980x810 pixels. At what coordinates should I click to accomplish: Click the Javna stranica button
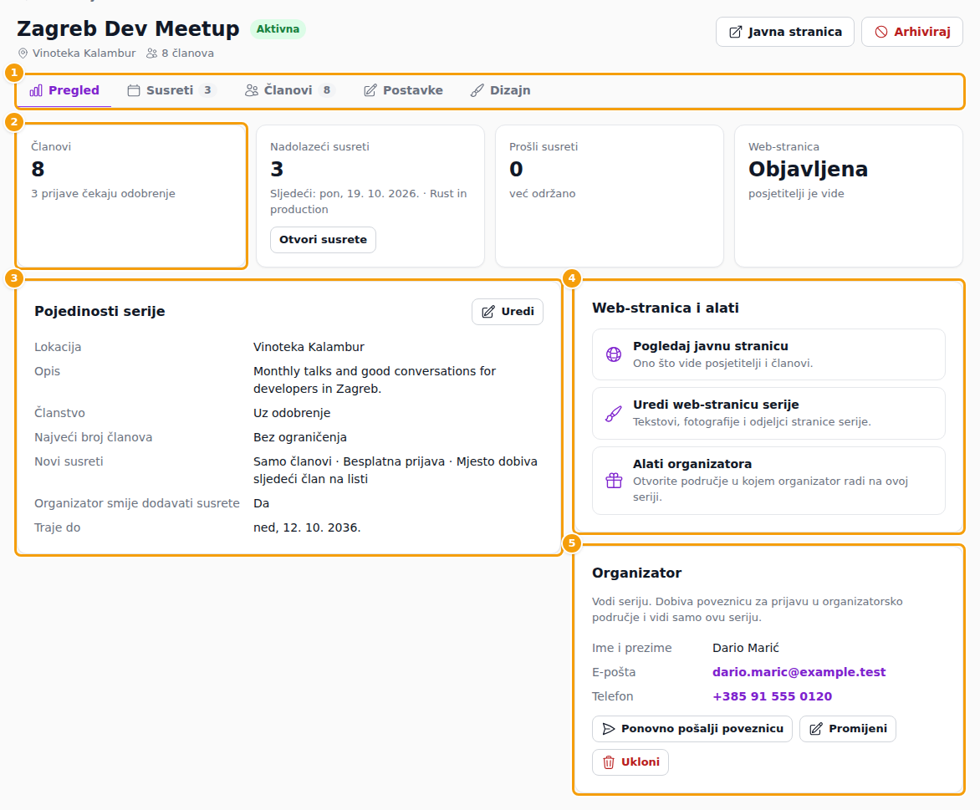(x=785, y=32)
